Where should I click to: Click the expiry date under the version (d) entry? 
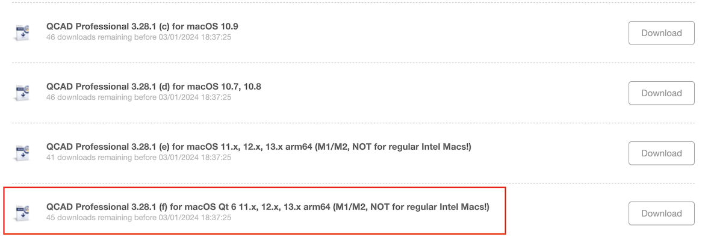(195, 97)
